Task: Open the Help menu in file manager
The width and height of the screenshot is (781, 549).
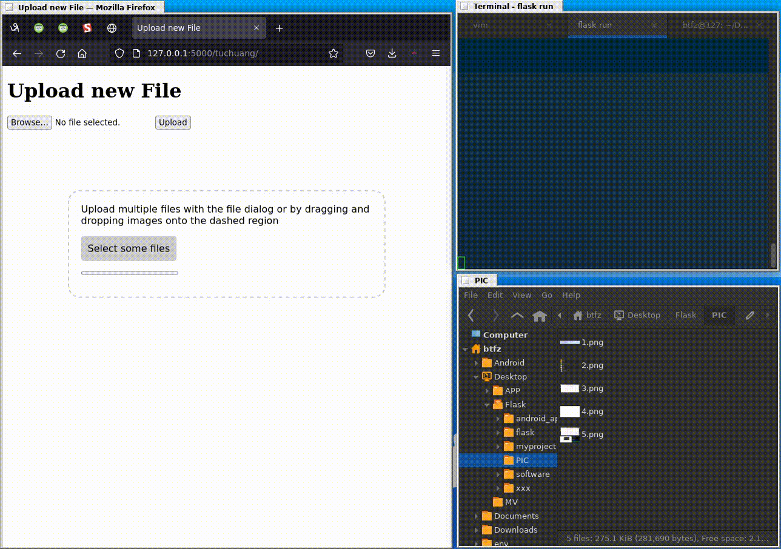Action: click(x=571, y=295)
